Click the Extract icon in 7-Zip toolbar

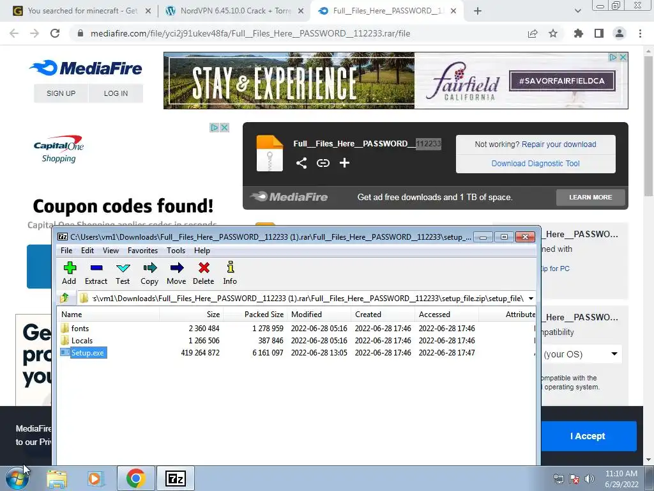click(96, 268)
